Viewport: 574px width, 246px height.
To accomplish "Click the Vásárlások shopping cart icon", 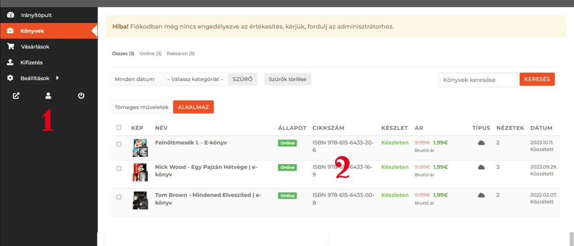I will click(x=11, y=47).
